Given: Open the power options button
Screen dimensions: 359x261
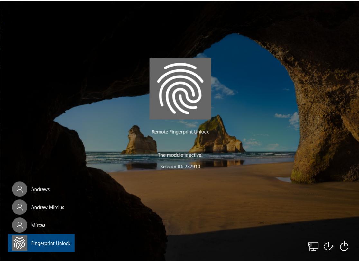Looking at the screenshot, I should point(344,246).
